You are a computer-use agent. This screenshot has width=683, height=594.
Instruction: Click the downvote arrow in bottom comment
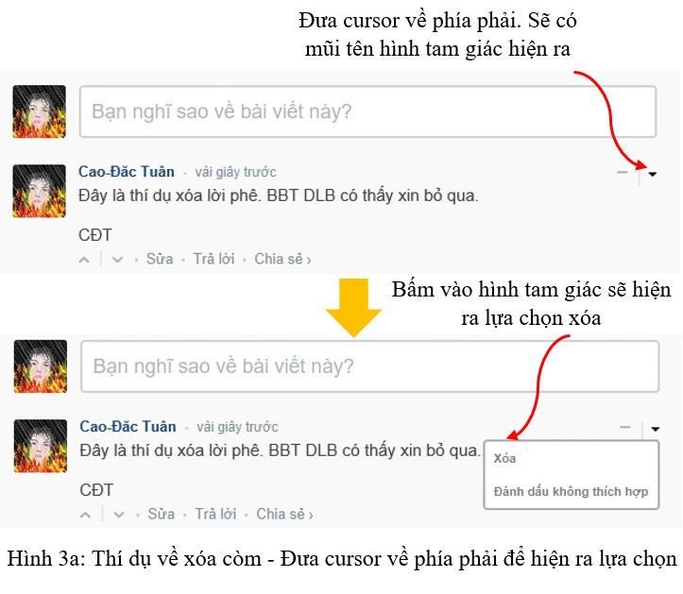119,516
